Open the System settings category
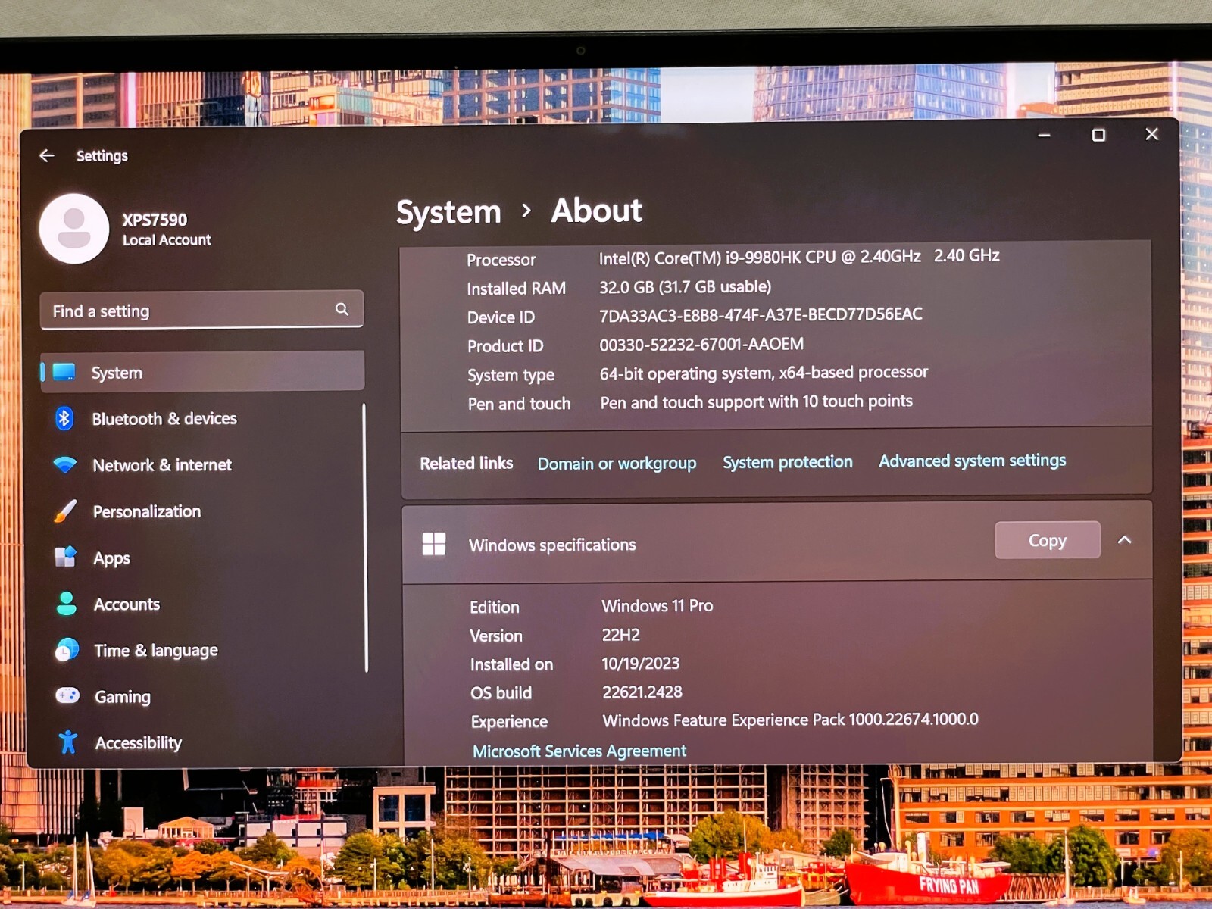Image resolution: width=1212 pixels, height=909 pixels. (202, 372)
